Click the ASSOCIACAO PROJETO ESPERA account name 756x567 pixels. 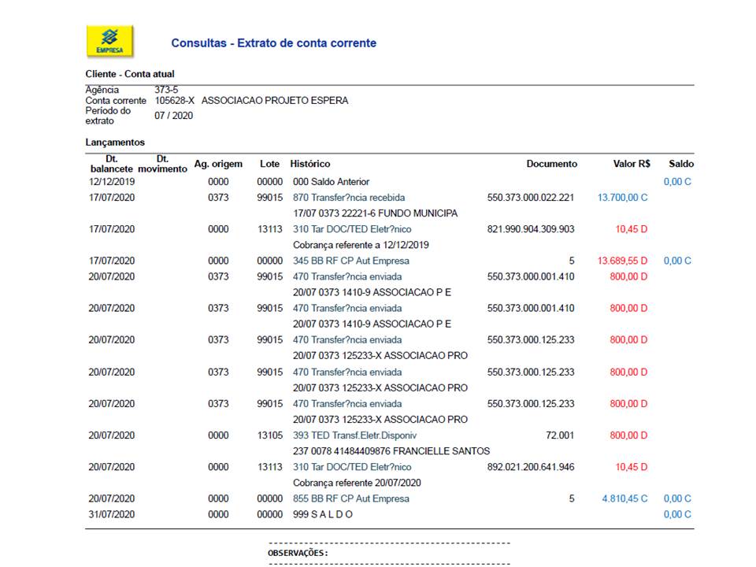[274, 101]
